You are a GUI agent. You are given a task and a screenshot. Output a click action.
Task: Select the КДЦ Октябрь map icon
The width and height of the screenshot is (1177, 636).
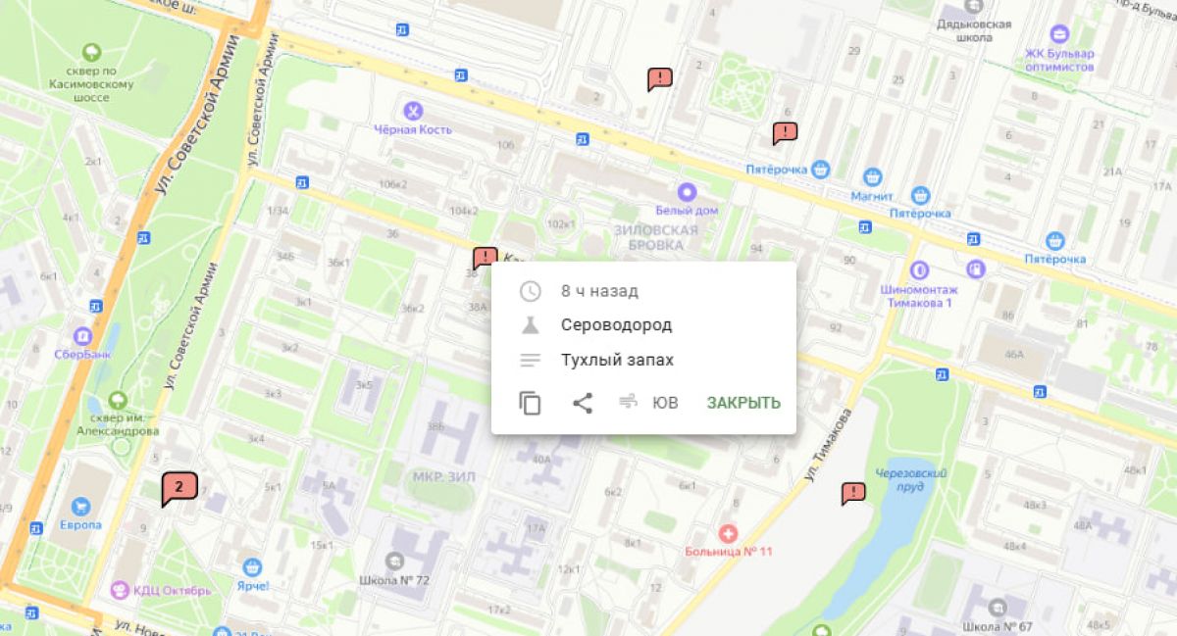click(x=120, y=590)
